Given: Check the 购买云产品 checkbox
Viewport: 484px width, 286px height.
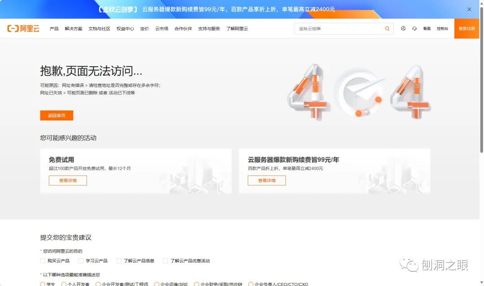Looking at the screenshot, I should pyautogui.click(x=43, y=261).
